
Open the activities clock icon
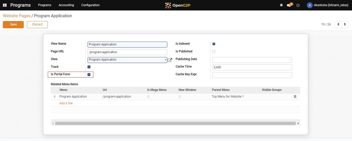pyautogui.click(x=298, y=5)
